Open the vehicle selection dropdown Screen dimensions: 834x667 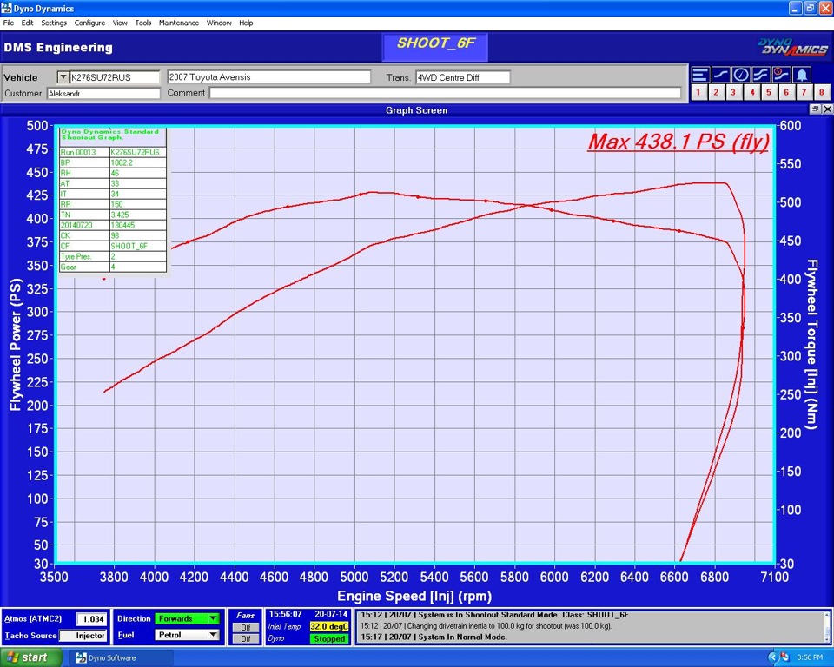[63, 76]
